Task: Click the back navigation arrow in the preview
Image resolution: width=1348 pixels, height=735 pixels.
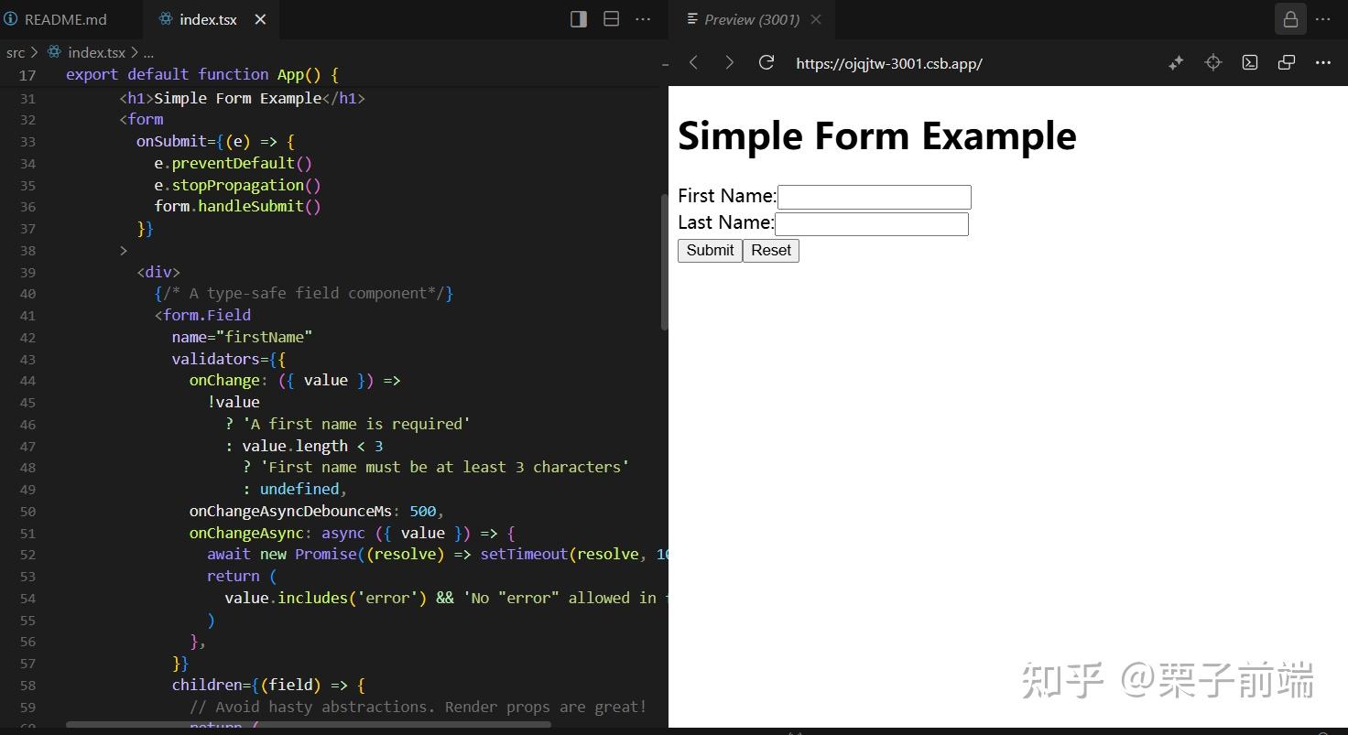Action: point(693,62)
